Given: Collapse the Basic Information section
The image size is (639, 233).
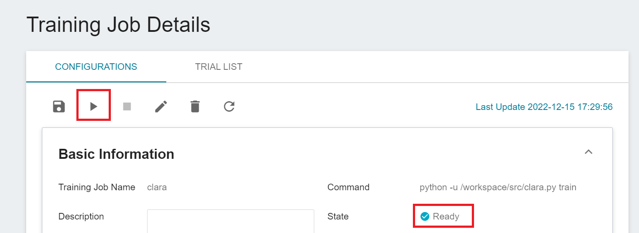Looking at the screenshot, I should pyautogui.click(x=588, y=152).
